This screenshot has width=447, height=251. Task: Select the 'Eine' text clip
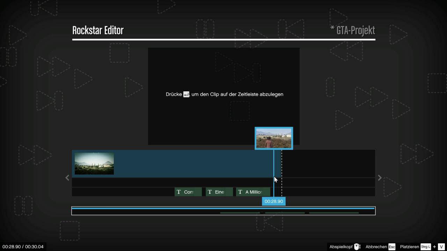pos(219,192)
